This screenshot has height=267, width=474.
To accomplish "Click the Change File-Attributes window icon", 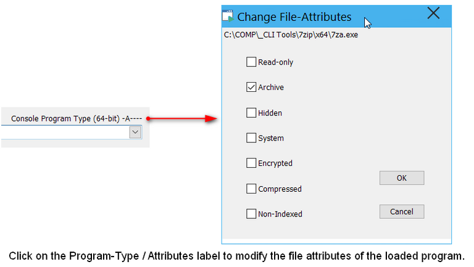I will (x=228, y=16).
